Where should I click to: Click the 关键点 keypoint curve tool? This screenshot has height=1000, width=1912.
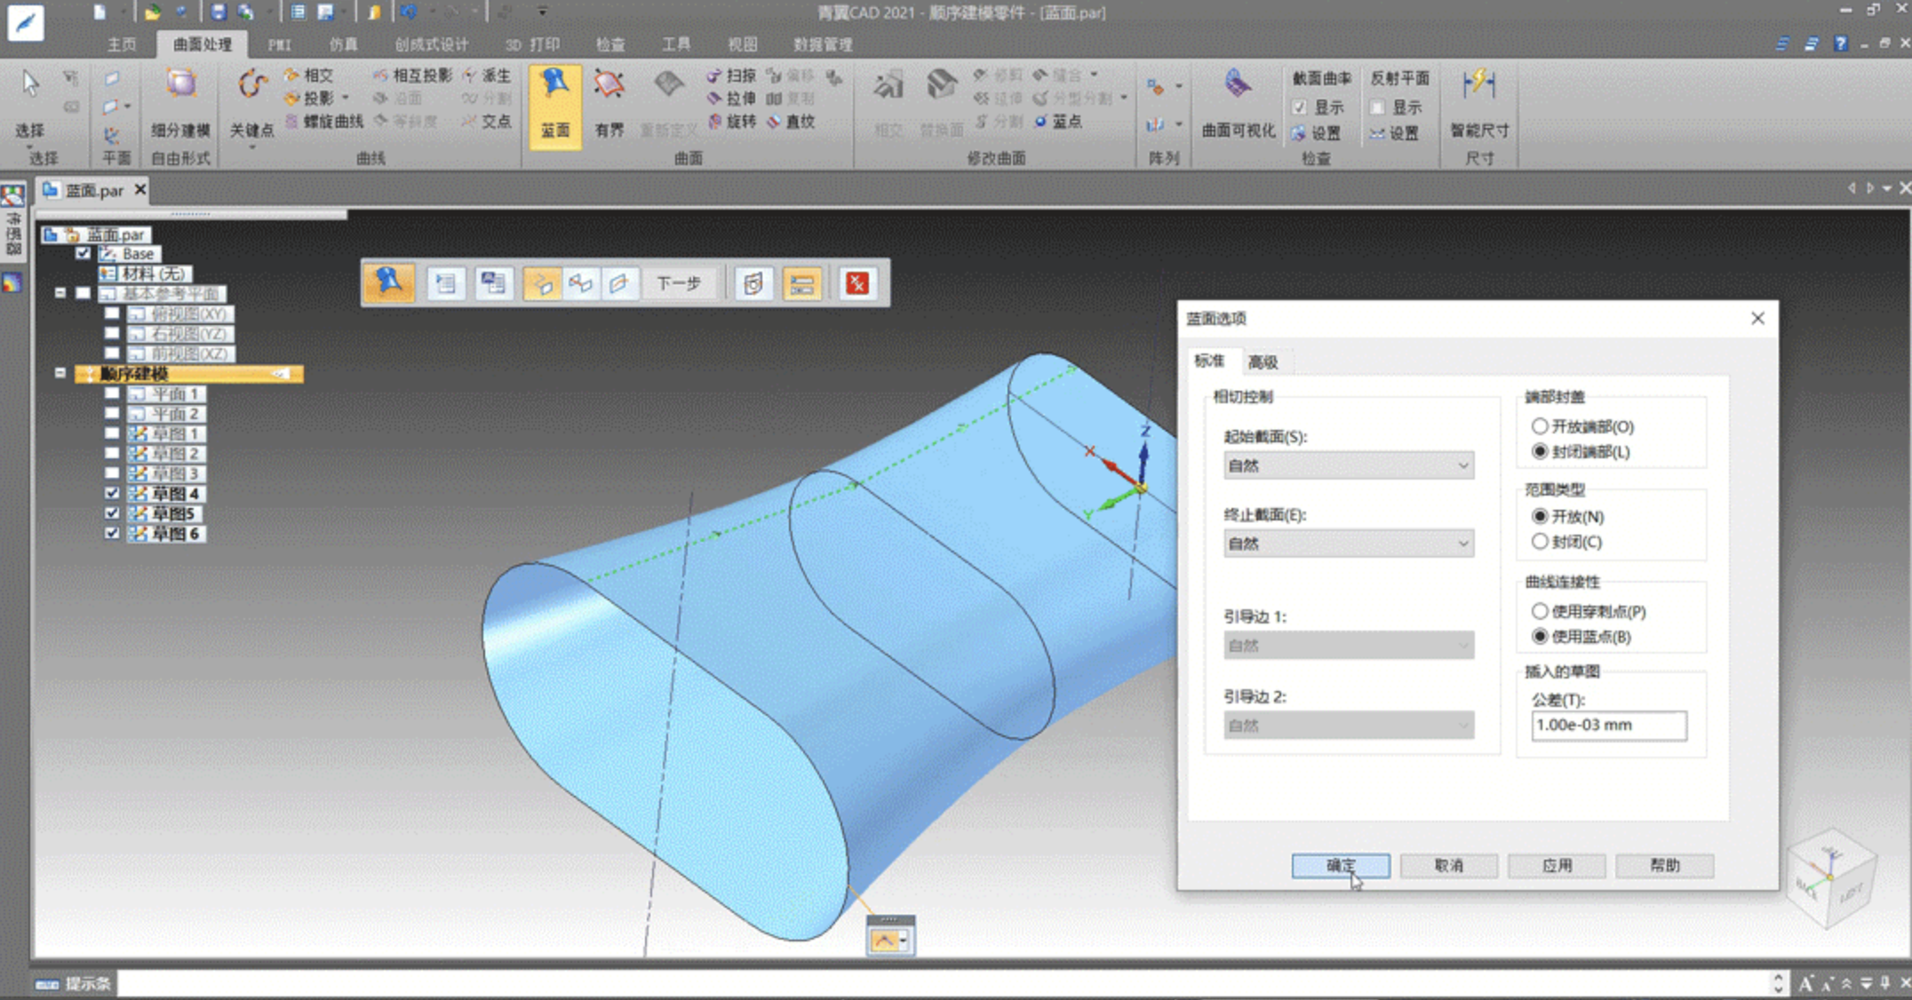(251, 105)
